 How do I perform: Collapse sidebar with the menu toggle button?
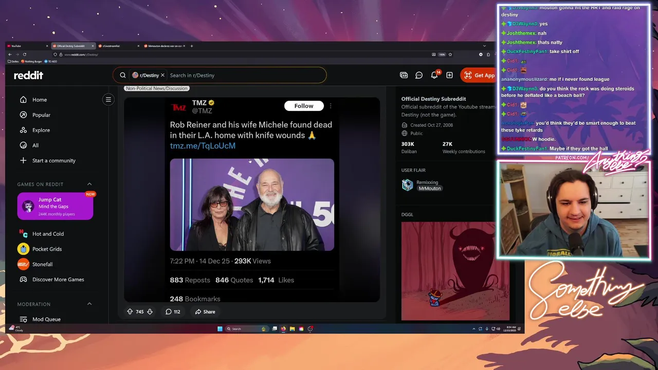coord(108,100)
